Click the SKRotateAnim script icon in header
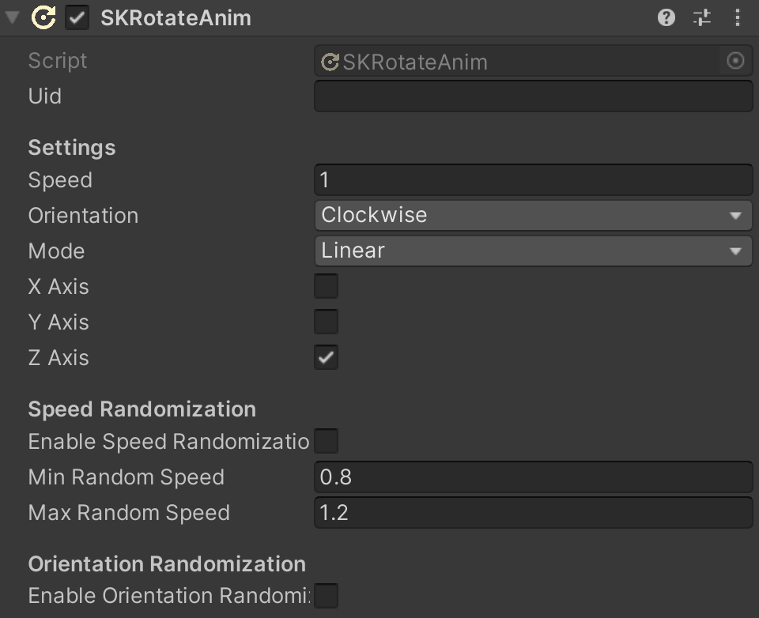The height and width of the screenshot is (618, 759). 43,17
